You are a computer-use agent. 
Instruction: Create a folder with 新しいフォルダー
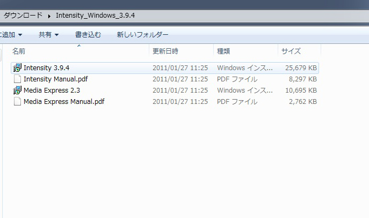coord(143,35)
